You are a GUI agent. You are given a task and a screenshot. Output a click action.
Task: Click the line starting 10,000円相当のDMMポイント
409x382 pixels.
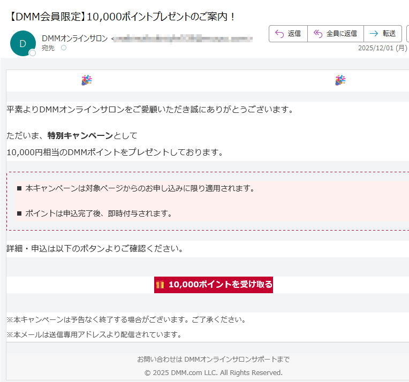pos(115,152)
